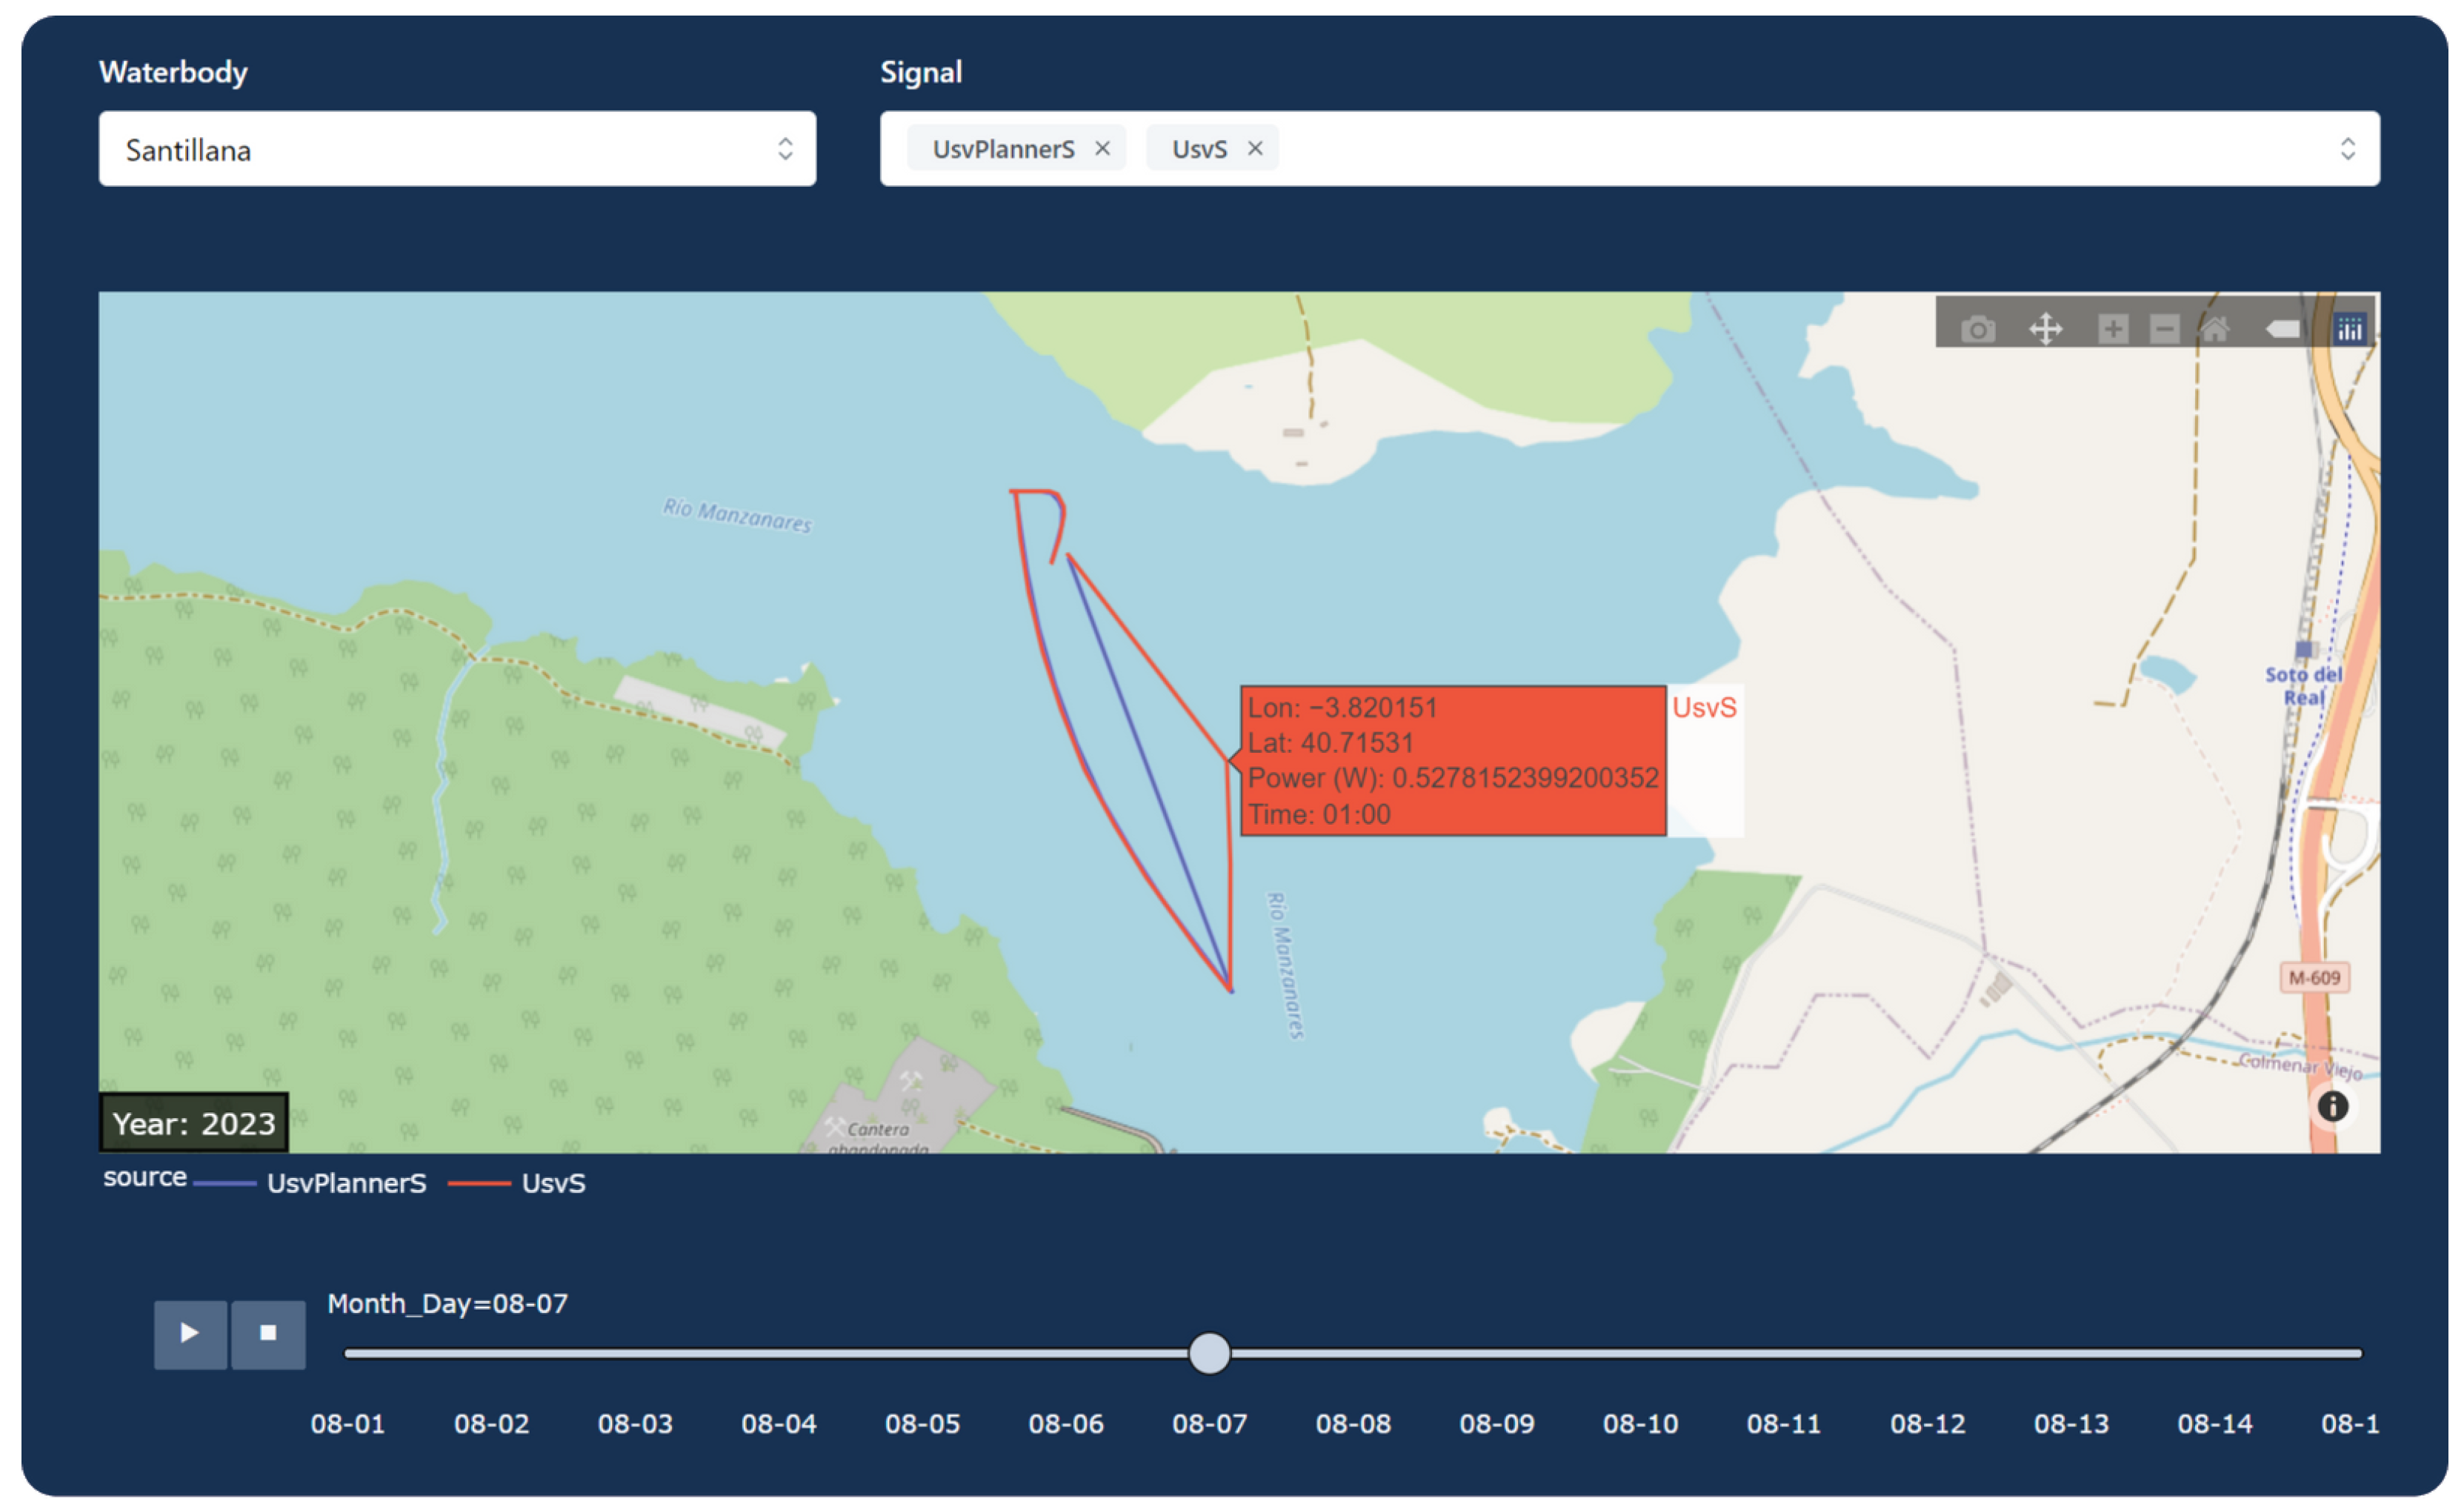
Task: Download plot as PNG camera icon
Action: coord(1977,329)
